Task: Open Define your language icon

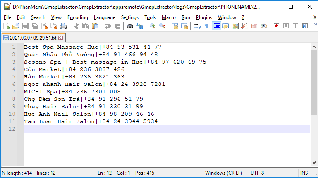Action: pos(225,26)
